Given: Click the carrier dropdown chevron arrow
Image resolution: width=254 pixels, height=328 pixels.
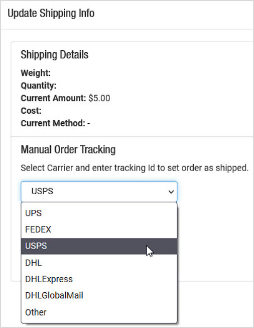Looking at the screenshot, I should 171,192.
